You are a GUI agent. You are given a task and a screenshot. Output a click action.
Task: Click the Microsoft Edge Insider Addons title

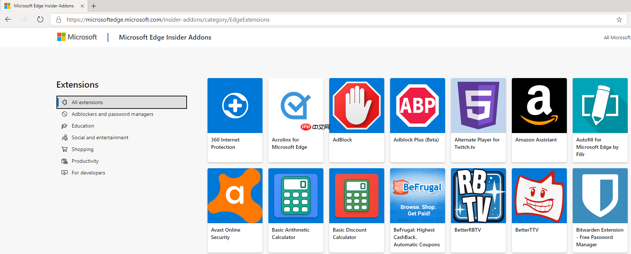165,37
